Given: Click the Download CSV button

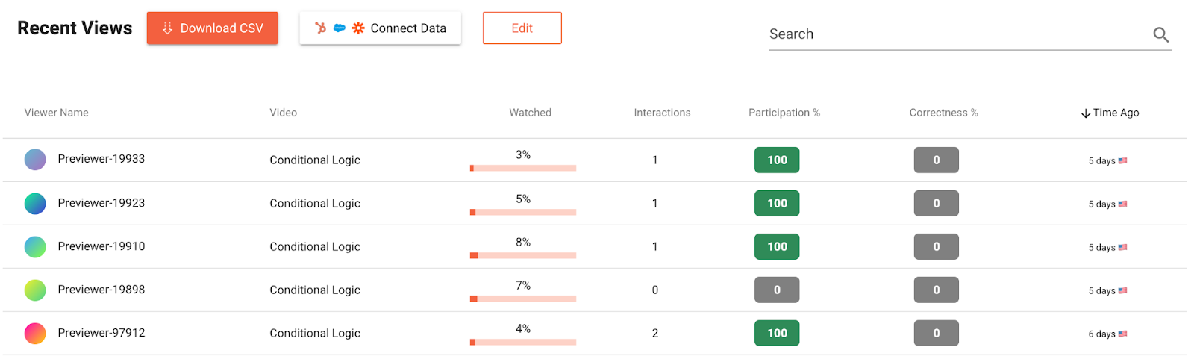Looking at the screenshot, I should point(212,28).
